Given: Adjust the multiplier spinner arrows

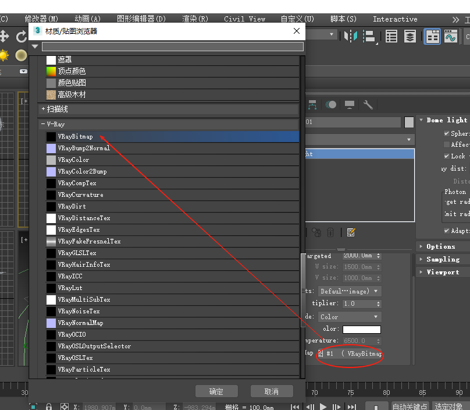Looking at the screenshot, I should click(378, 303).
